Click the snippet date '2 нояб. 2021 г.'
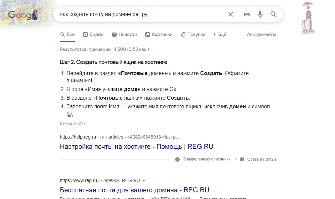Viewport: 335px width, 199px height. click(73, 123)
